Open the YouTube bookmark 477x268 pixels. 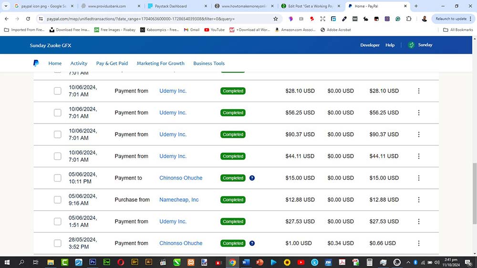[214, 30]
